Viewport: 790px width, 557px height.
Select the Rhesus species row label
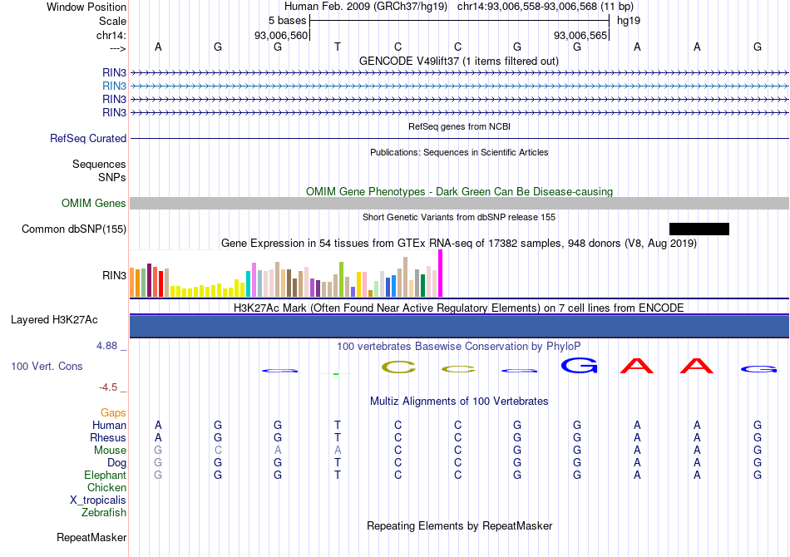[x=108, y=438]
